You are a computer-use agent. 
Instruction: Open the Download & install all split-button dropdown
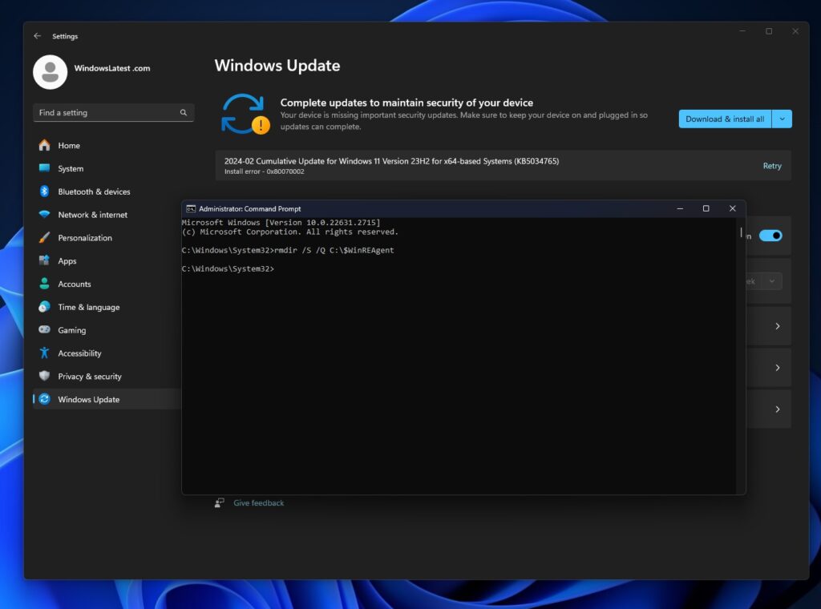coord(783,118)
